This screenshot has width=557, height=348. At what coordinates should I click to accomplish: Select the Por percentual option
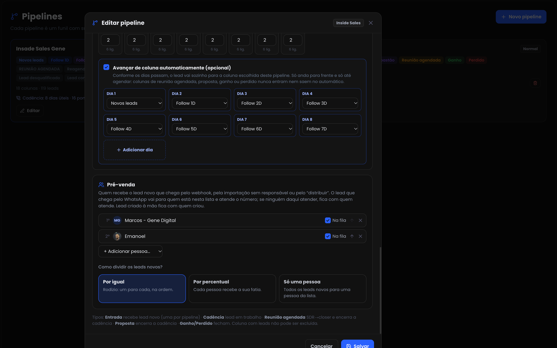[232, 289]
